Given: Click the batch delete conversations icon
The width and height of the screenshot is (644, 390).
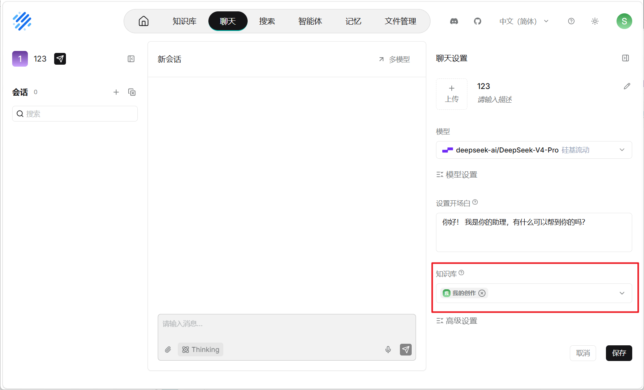Looking at the screenshot, I should [132, 92].
